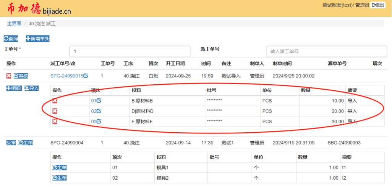This screenshot has height=188, width=392.
Task: Delete line item 03 with red X
Action: coord(55,121)
